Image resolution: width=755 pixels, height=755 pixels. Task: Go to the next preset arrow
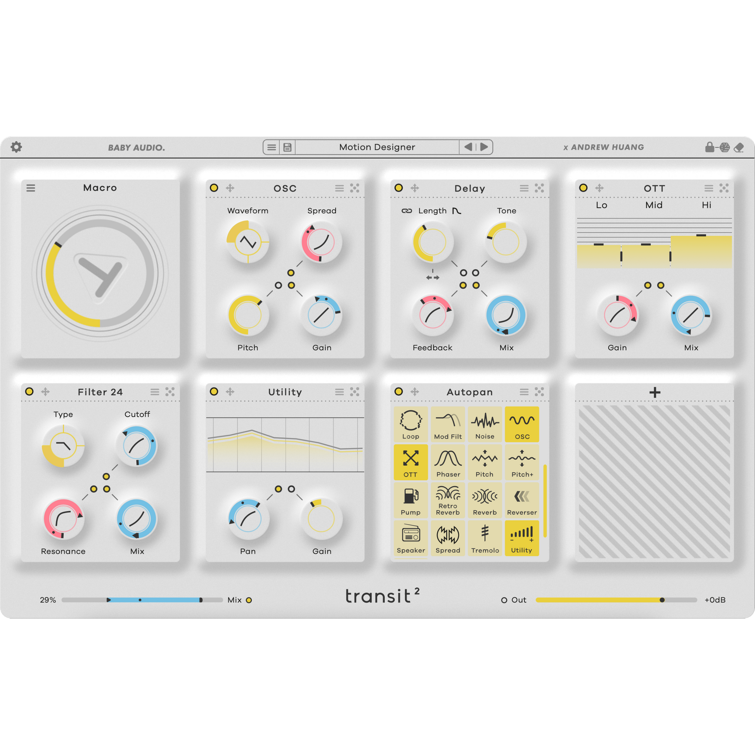484,147
